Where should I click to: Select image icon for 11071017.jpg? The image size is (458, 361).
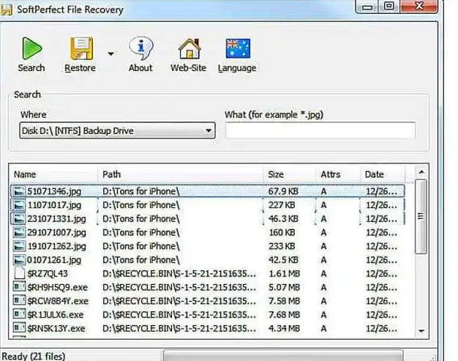19,205
